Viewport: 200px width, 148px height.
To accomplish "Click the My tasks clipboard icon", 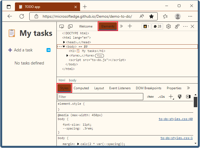I will 12,33.
